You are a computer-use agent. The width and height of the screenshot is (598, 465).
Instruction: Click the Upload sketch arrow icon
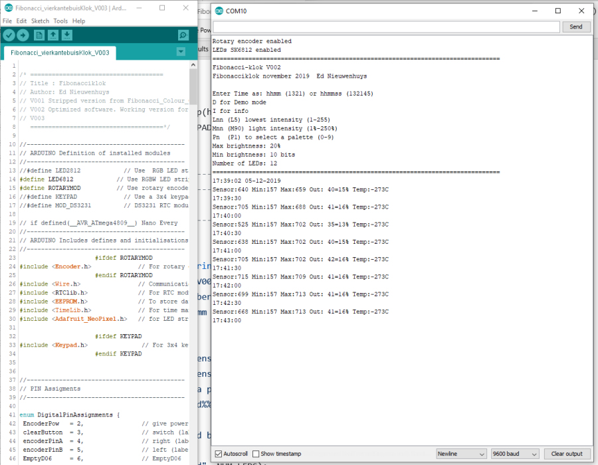(23, 35)
